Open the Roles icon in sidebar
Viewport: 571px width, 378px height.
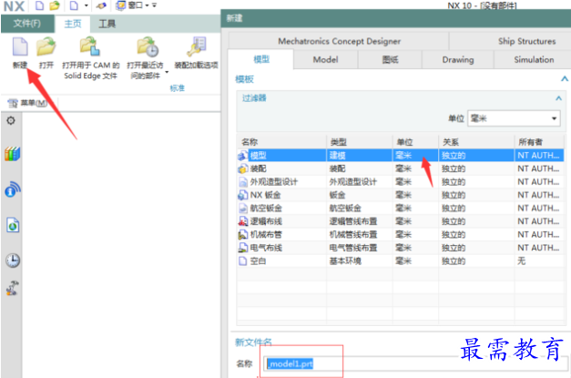[x=13, y=288]
